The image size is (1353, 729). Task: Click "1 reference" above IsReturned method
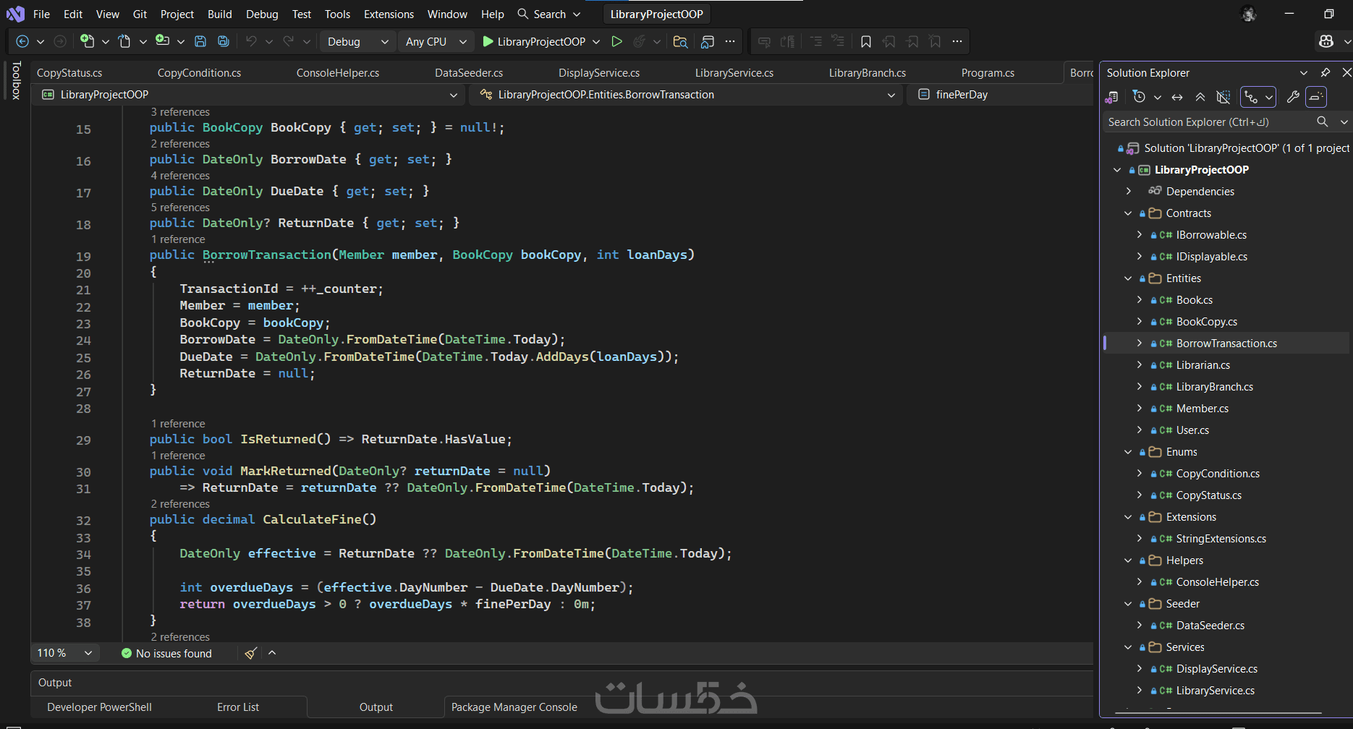click(178, 424)
